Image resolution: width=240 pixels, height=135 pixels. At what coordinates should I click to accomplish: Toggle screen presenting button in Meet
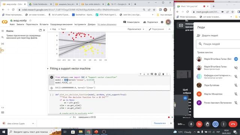[215, 124]
